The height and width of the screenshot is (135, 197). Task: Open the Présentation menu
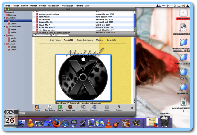pos(67,6)
